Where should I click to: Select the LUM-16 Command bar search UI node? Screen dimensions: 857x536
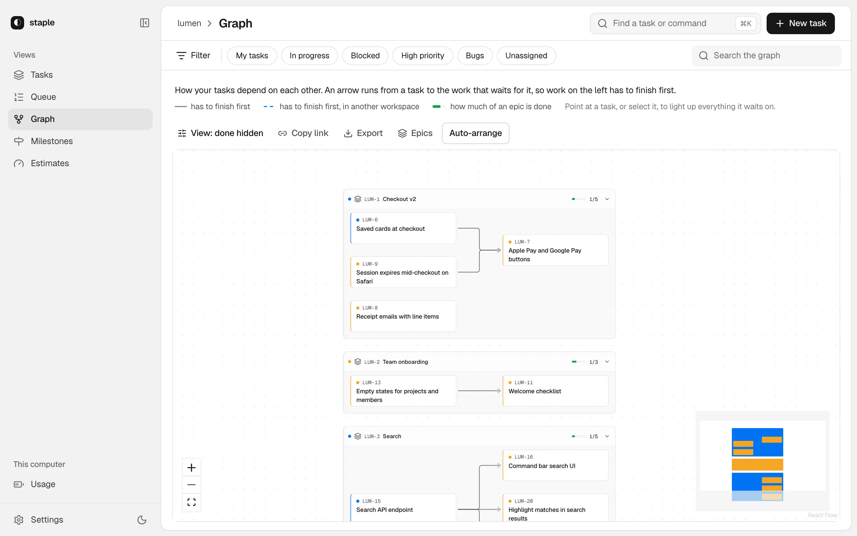click(555, 465)
